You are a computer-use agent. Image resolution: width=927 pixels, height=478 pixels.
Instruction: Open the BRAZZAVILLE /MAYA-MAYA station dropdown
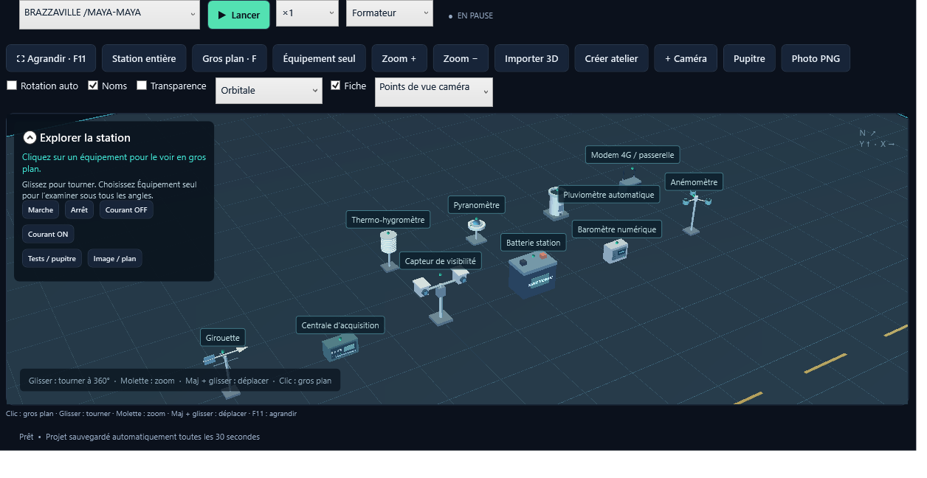pos(109,14)
